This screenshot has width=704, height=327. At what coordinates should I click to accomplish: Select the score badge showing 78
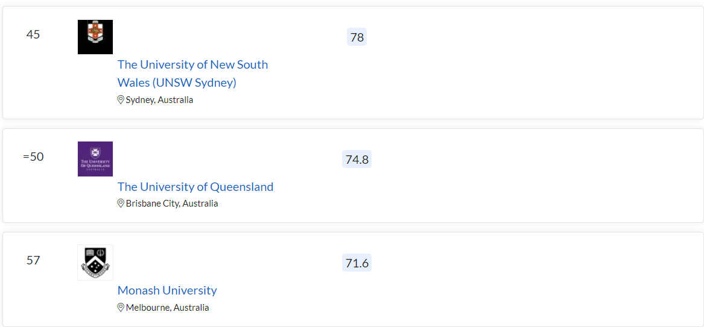click(357, 37)
